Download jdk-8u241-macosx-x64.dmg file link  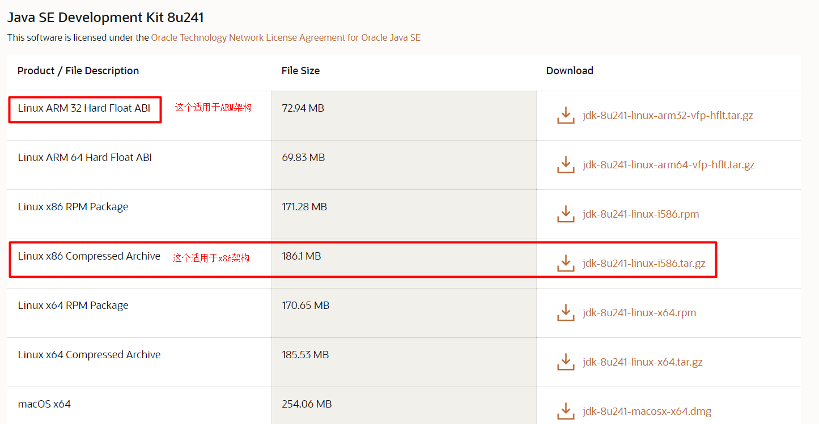tap(647, 412)
